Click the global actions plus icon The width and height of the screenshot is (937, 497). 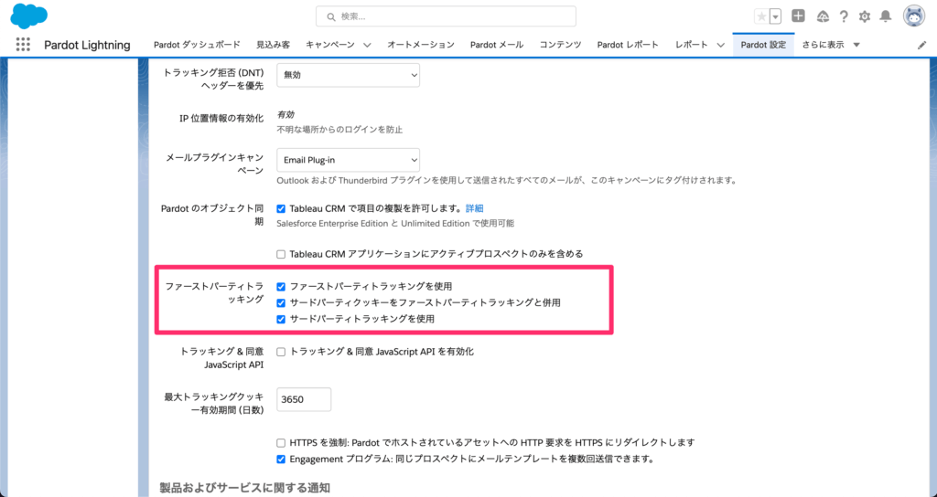click(x=798, y=16)
